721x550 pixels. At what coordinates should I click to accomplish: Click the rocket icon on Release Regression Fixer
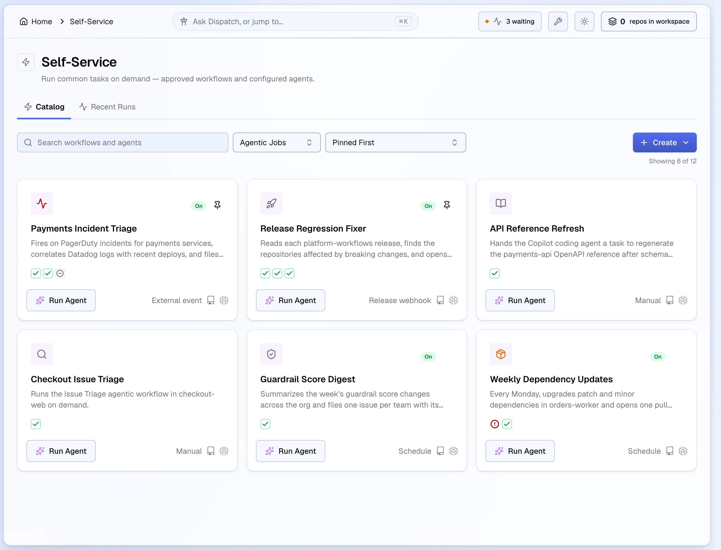coord(271,204)
